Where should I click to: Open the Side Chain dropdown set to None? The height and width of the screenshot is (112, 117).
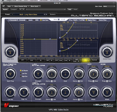pyautogui.click(x=109, y=6)
